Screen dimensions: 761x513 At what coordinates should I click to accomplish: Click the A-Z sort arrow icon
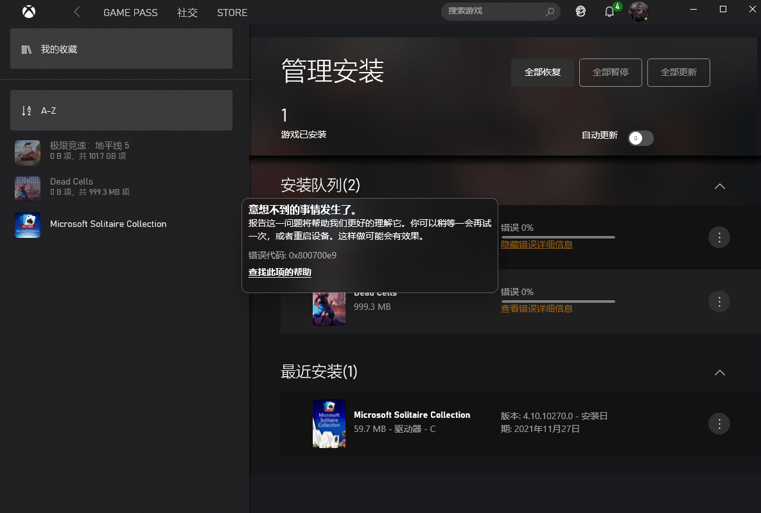coord(26,111)
